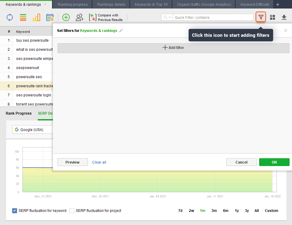This screenshot has width=292, height=225.
Task: Set chart range to 3m
Action: [214, 211]
